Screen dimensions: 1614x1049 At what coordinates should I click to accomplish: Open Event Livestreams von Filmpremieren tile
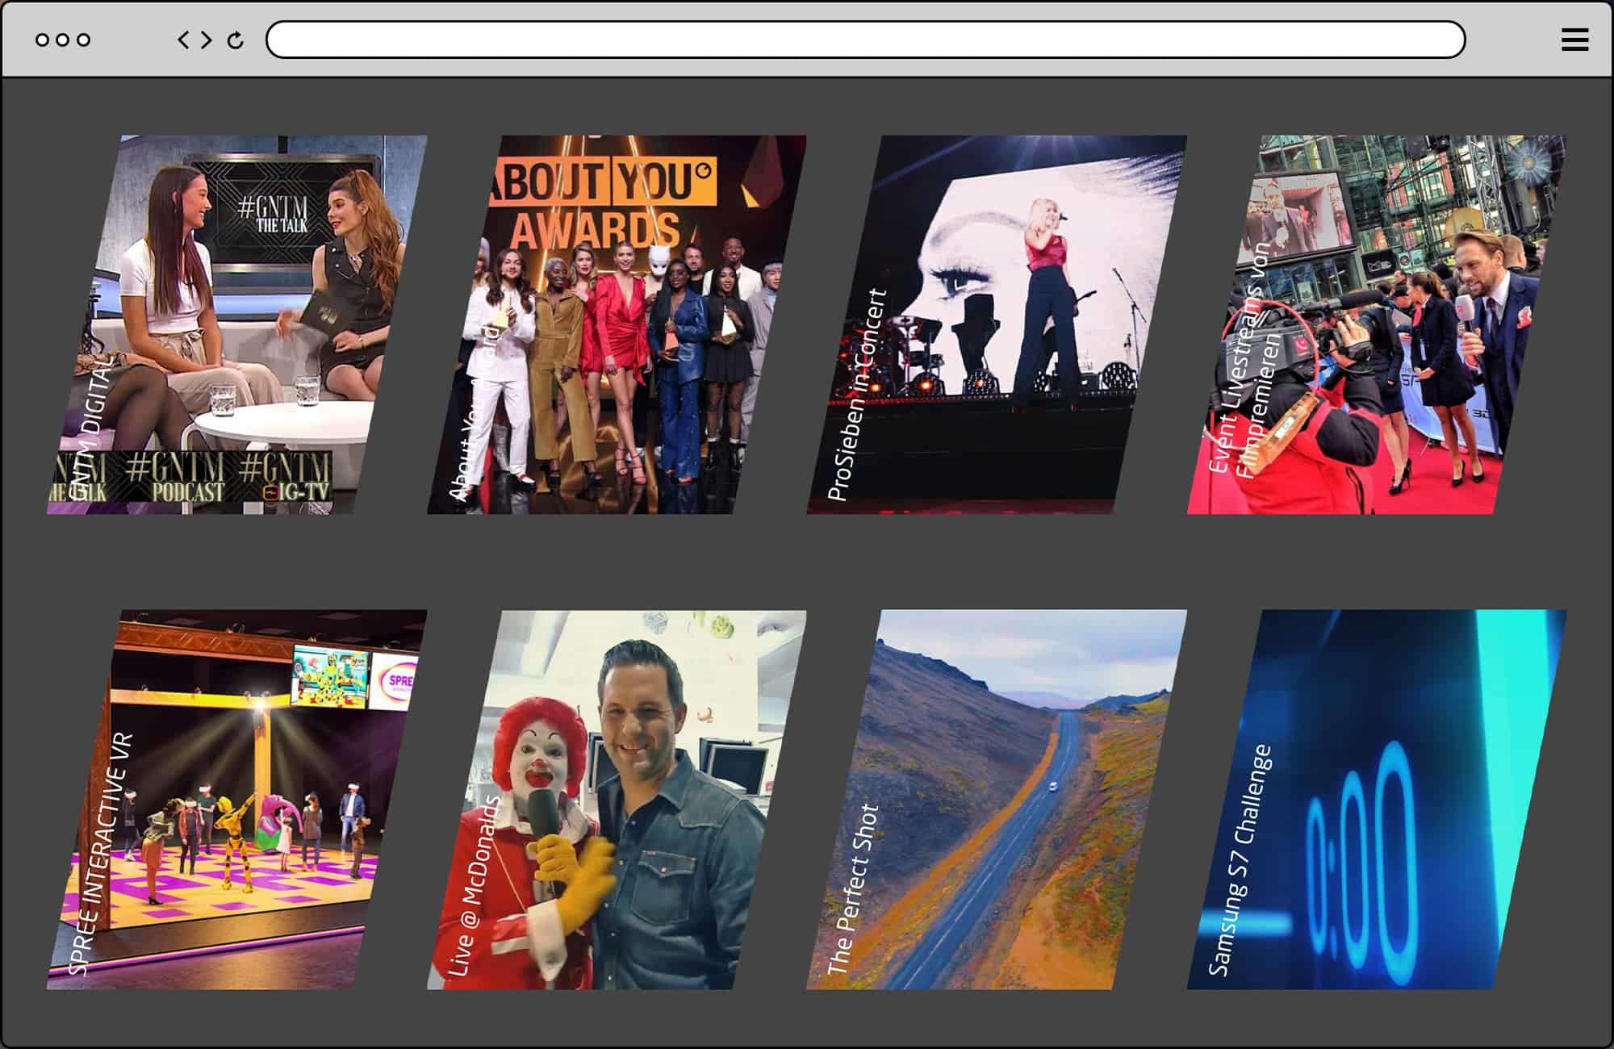point(1377,324)
